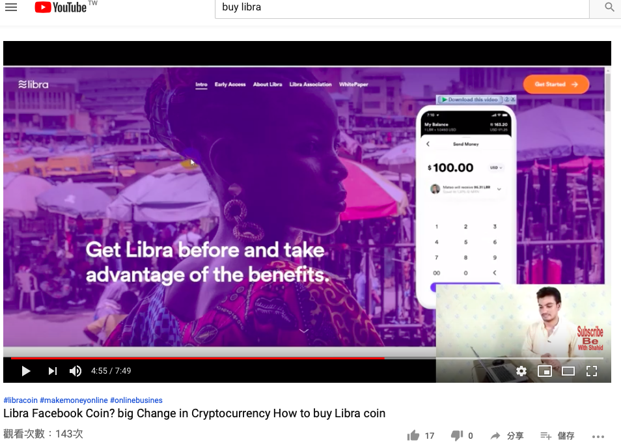Skip to the next video

tap(52, 371)
